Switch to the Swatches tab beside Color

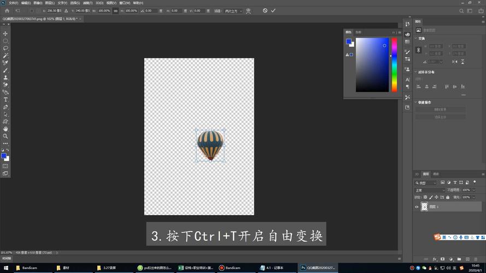pos(358,32)
